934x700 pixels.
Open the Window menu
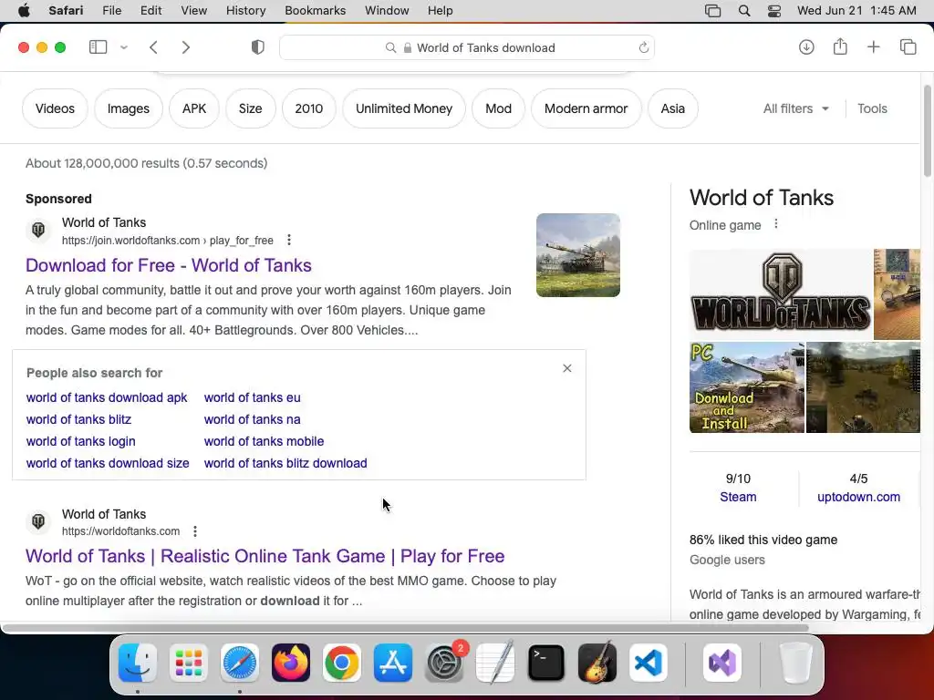(x=387, y=11)
